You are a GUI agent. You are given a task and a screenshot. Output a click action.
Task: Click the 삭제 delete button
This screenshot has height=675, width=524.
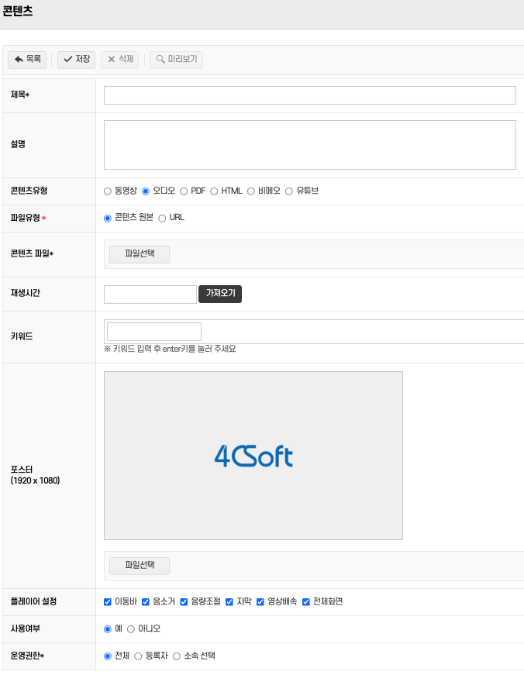(120, 60)
